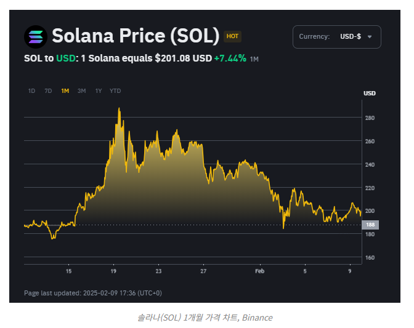The width and height of the screenshot is (414, 328).
Task: Click the Solana Price (SOL) heading
Action: (136, 36)
